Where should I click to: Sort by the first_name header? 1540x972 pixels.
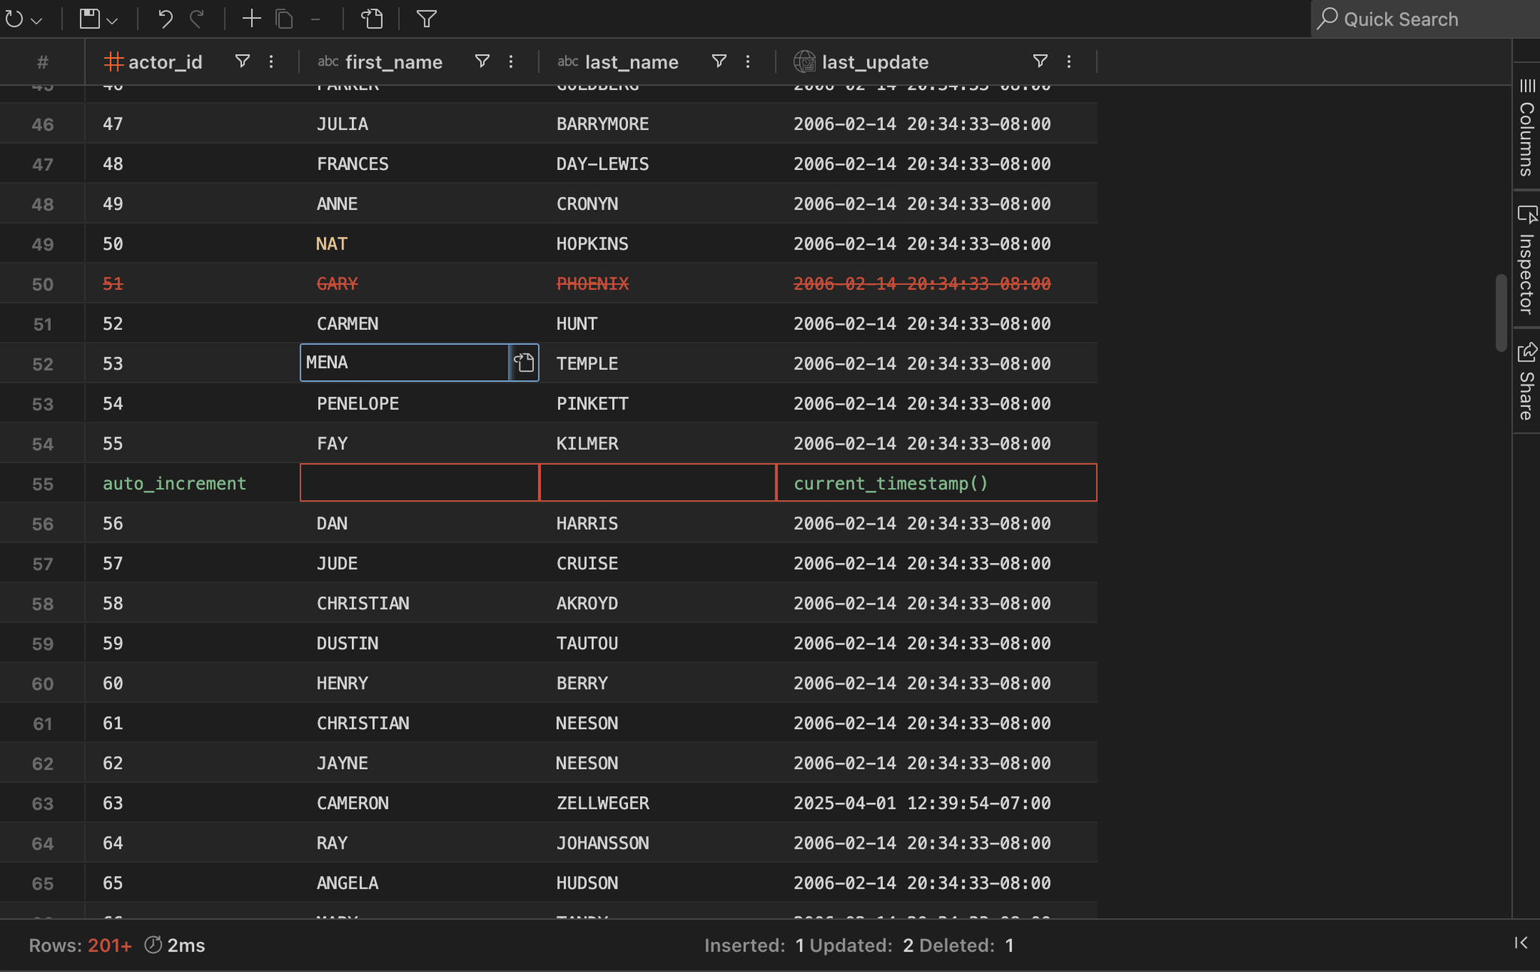(x=394, y=62)
